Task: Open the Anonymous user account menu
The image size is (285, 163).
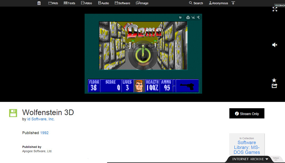Action: click(x=218, y=3)
